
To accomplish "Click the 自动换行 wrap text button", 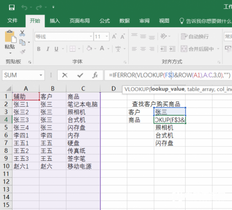I will [x=195, y=36].
